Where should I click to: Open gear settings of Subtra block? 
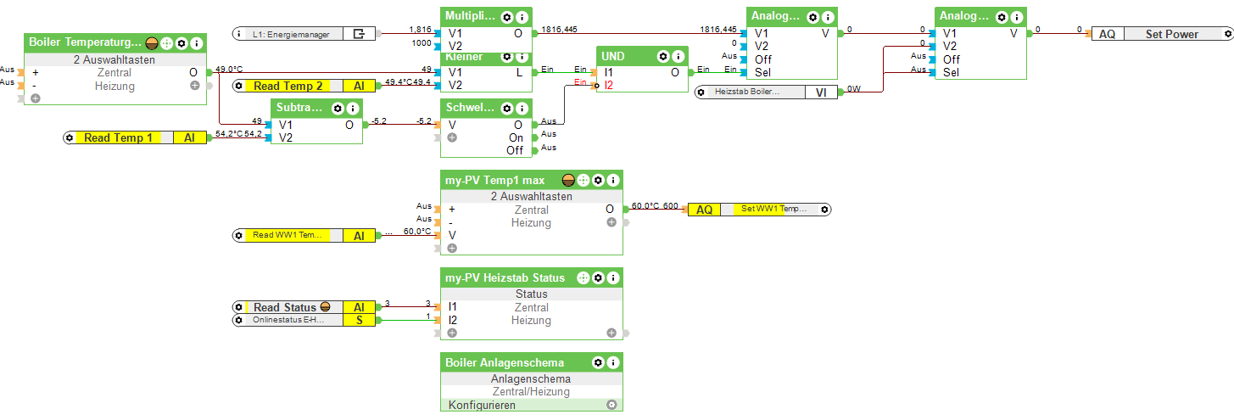[338, 109]
